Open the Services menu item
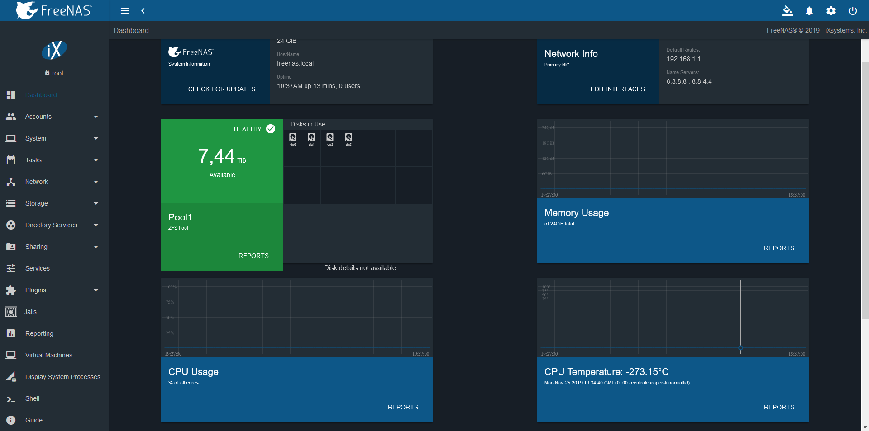This screenshot has width=869, height=431. (54, 268)
